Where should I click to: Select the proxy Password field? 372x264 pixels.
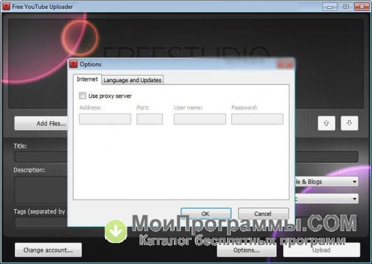pyautogui.click(x=257, y=119)
